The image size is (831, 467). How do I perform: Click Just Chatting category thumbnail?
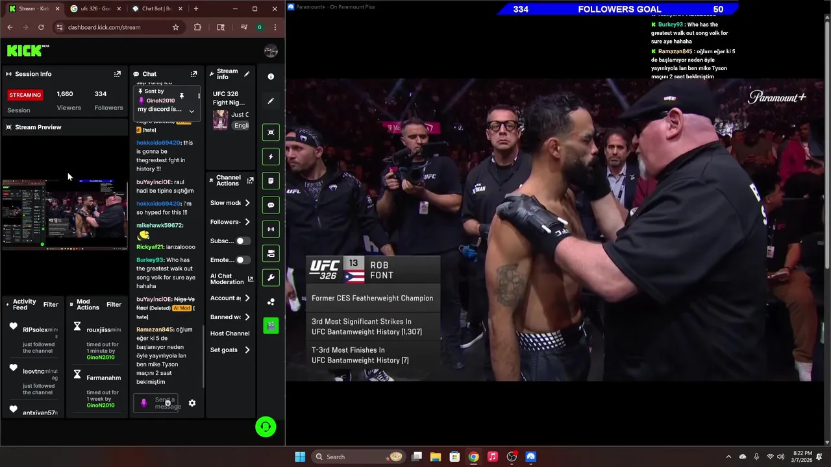click(x=221, y=120)
